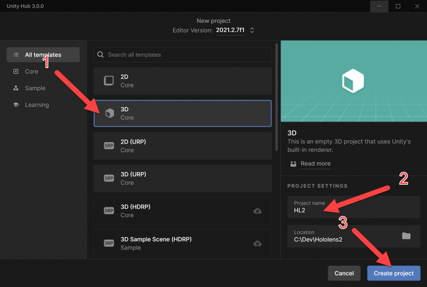Edit the project Location field
427x287 pixels.
tap(354, 236)
